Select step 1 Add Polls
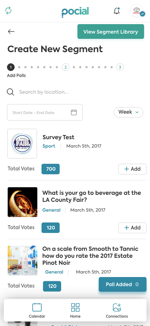150x326 pixels. tap(11, 67)
